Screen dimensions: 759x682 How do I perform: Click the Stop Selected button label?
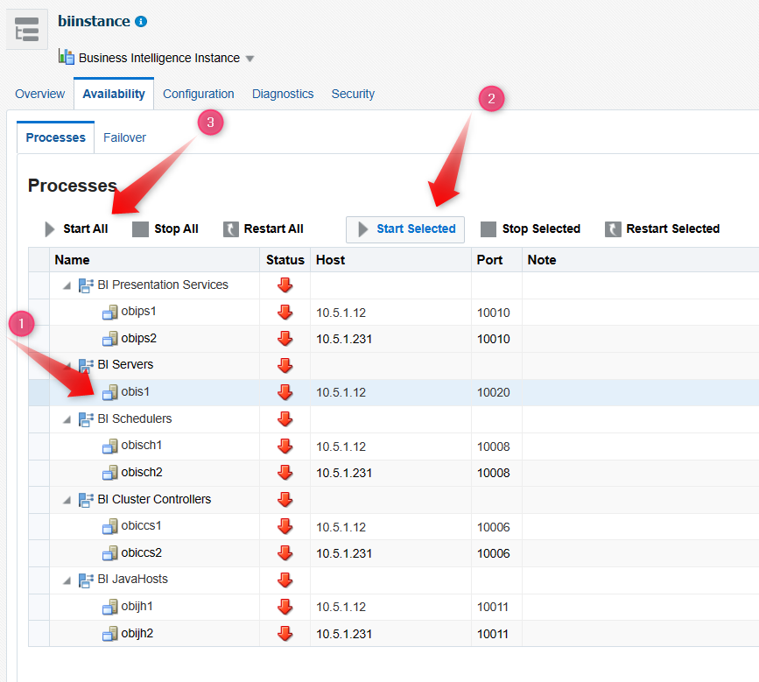tap(541, 229)
